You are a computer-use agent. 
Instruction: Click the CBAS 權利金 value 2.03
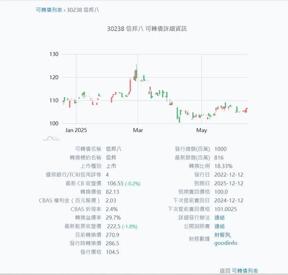point(111,200)
